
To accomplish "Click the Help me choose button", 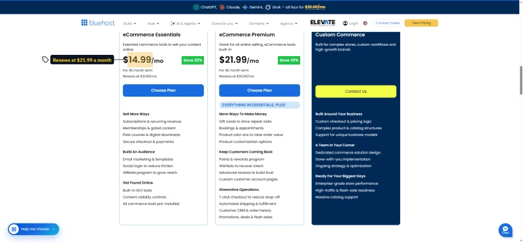I will [33, 229].
